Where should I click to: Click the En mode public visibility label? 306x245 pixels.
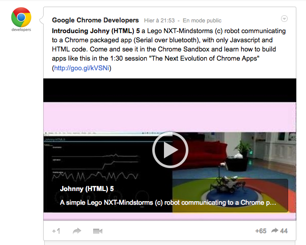pos(202,20)
